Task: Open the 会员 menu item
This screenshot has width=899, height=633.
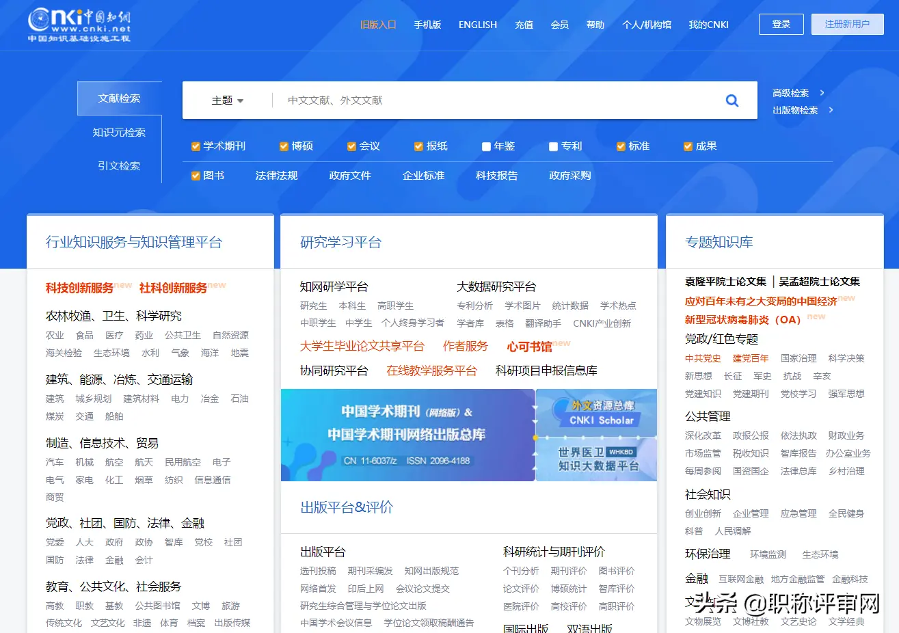Action: [x=559, y=25]
